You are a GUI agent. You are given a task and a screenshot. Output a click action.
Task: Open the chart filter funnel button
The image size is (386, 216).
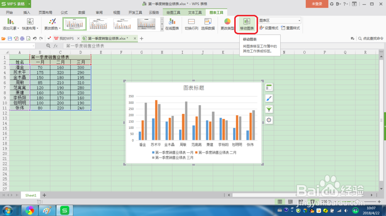click(269, 109)
